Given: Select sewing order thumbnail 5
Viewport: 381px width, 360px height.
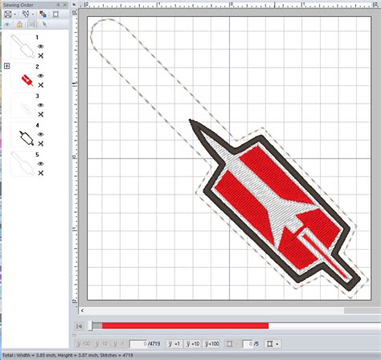Looking at the screenshot, I should 23,164.
